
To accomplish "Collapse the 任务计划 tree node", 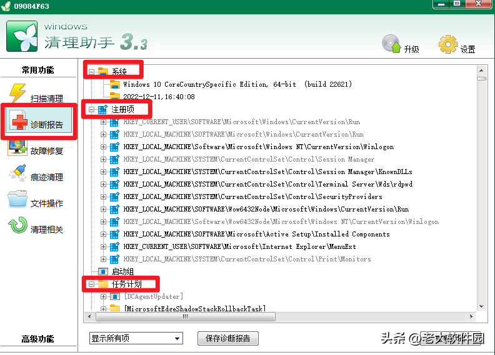I will (x=91, y=284).
